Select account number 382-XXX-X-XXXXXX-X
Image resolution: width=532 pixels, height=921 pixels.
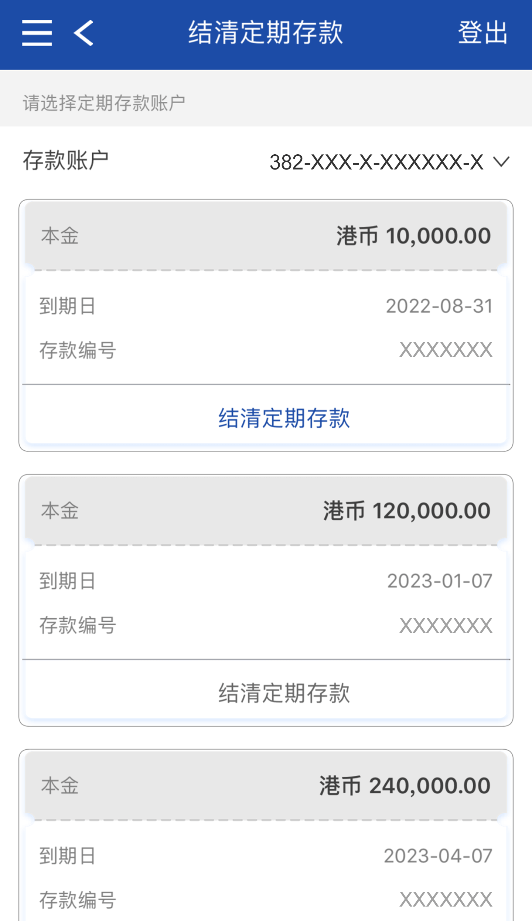click(x=376, y=162)
